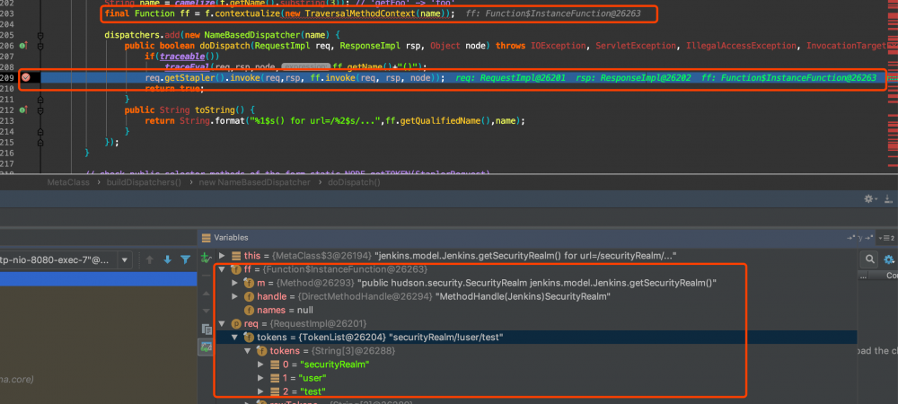This screenshot has width=898, height=404.
Task: Click the override marker on line 206
Action: point(24,45)
